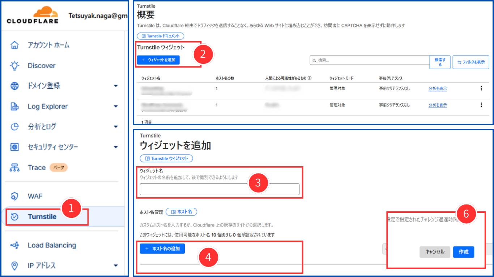Open Load Balancing from the sidebar

coord(51,245)
